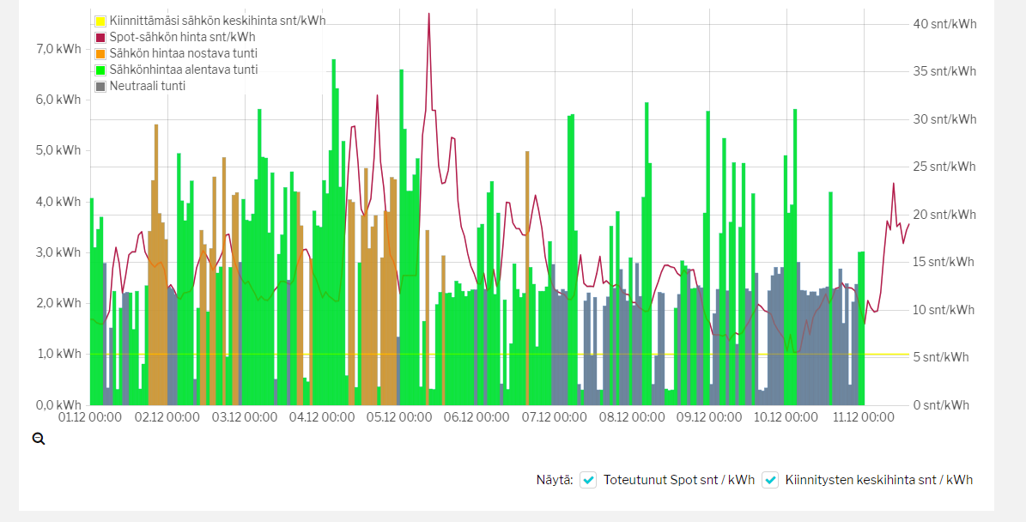Screen dimensions: 1026x522
Task: Click the crimson Spot-sähkön hinta legend square
Action: point(100,37)
